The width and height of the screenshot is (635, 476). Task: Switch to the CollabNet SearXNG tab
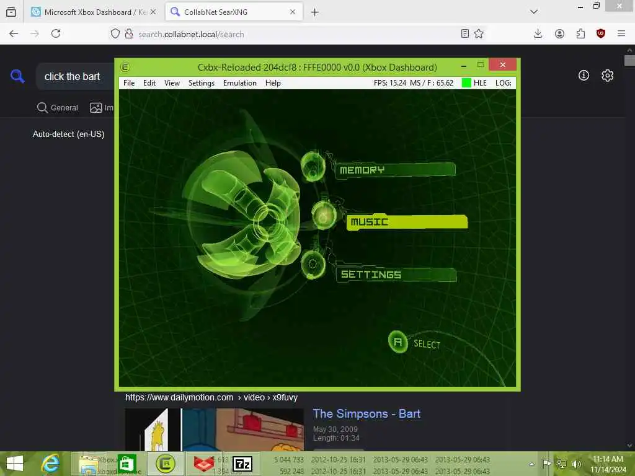[x=234, y=12]
